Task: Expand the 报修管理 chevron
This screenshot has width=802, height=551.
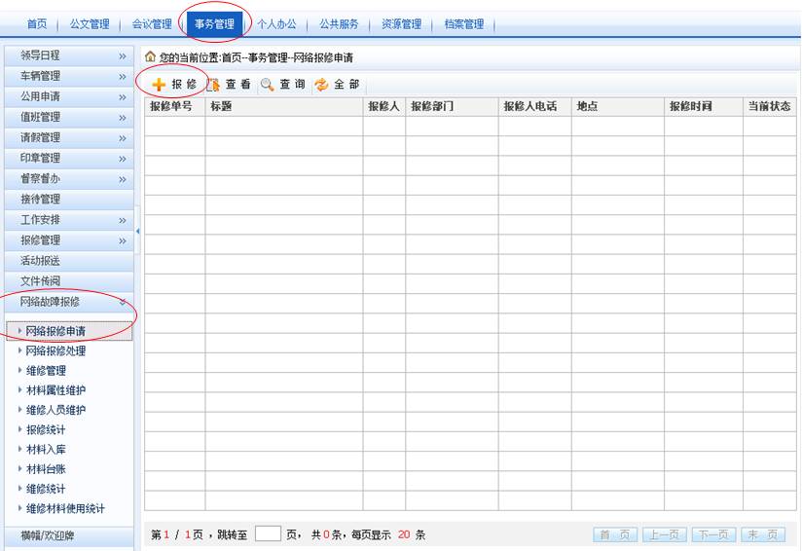Action: pyautogui.click(x=123, y=241)
